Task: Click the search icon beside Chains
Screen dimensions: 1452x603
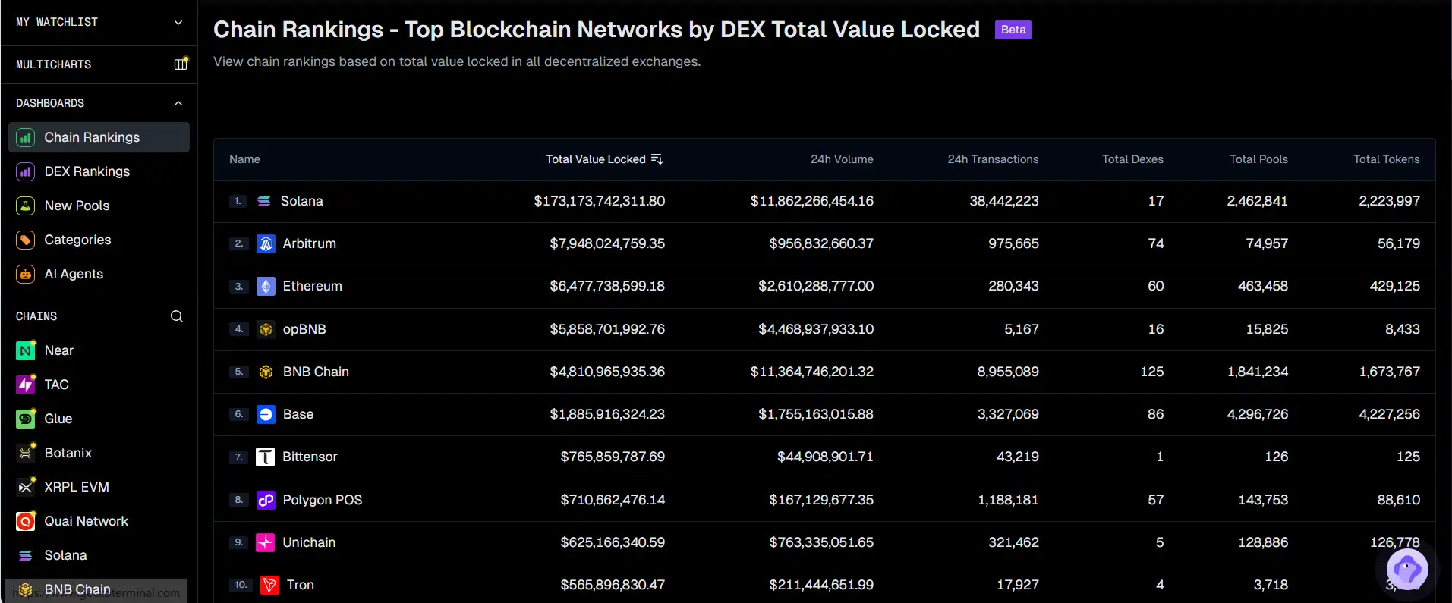Action: tap(177, 316)
